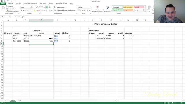Open Format as Table (Форматировать как таблицу)
The width and height of the screenshot is (185, 104).
click(107, 9)
